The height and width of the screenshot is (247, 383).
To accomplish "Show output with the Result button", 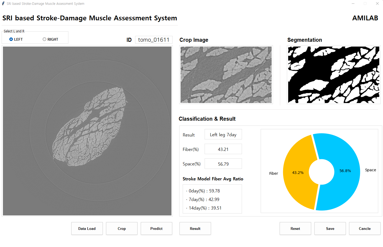I will [x=195, y=229].
